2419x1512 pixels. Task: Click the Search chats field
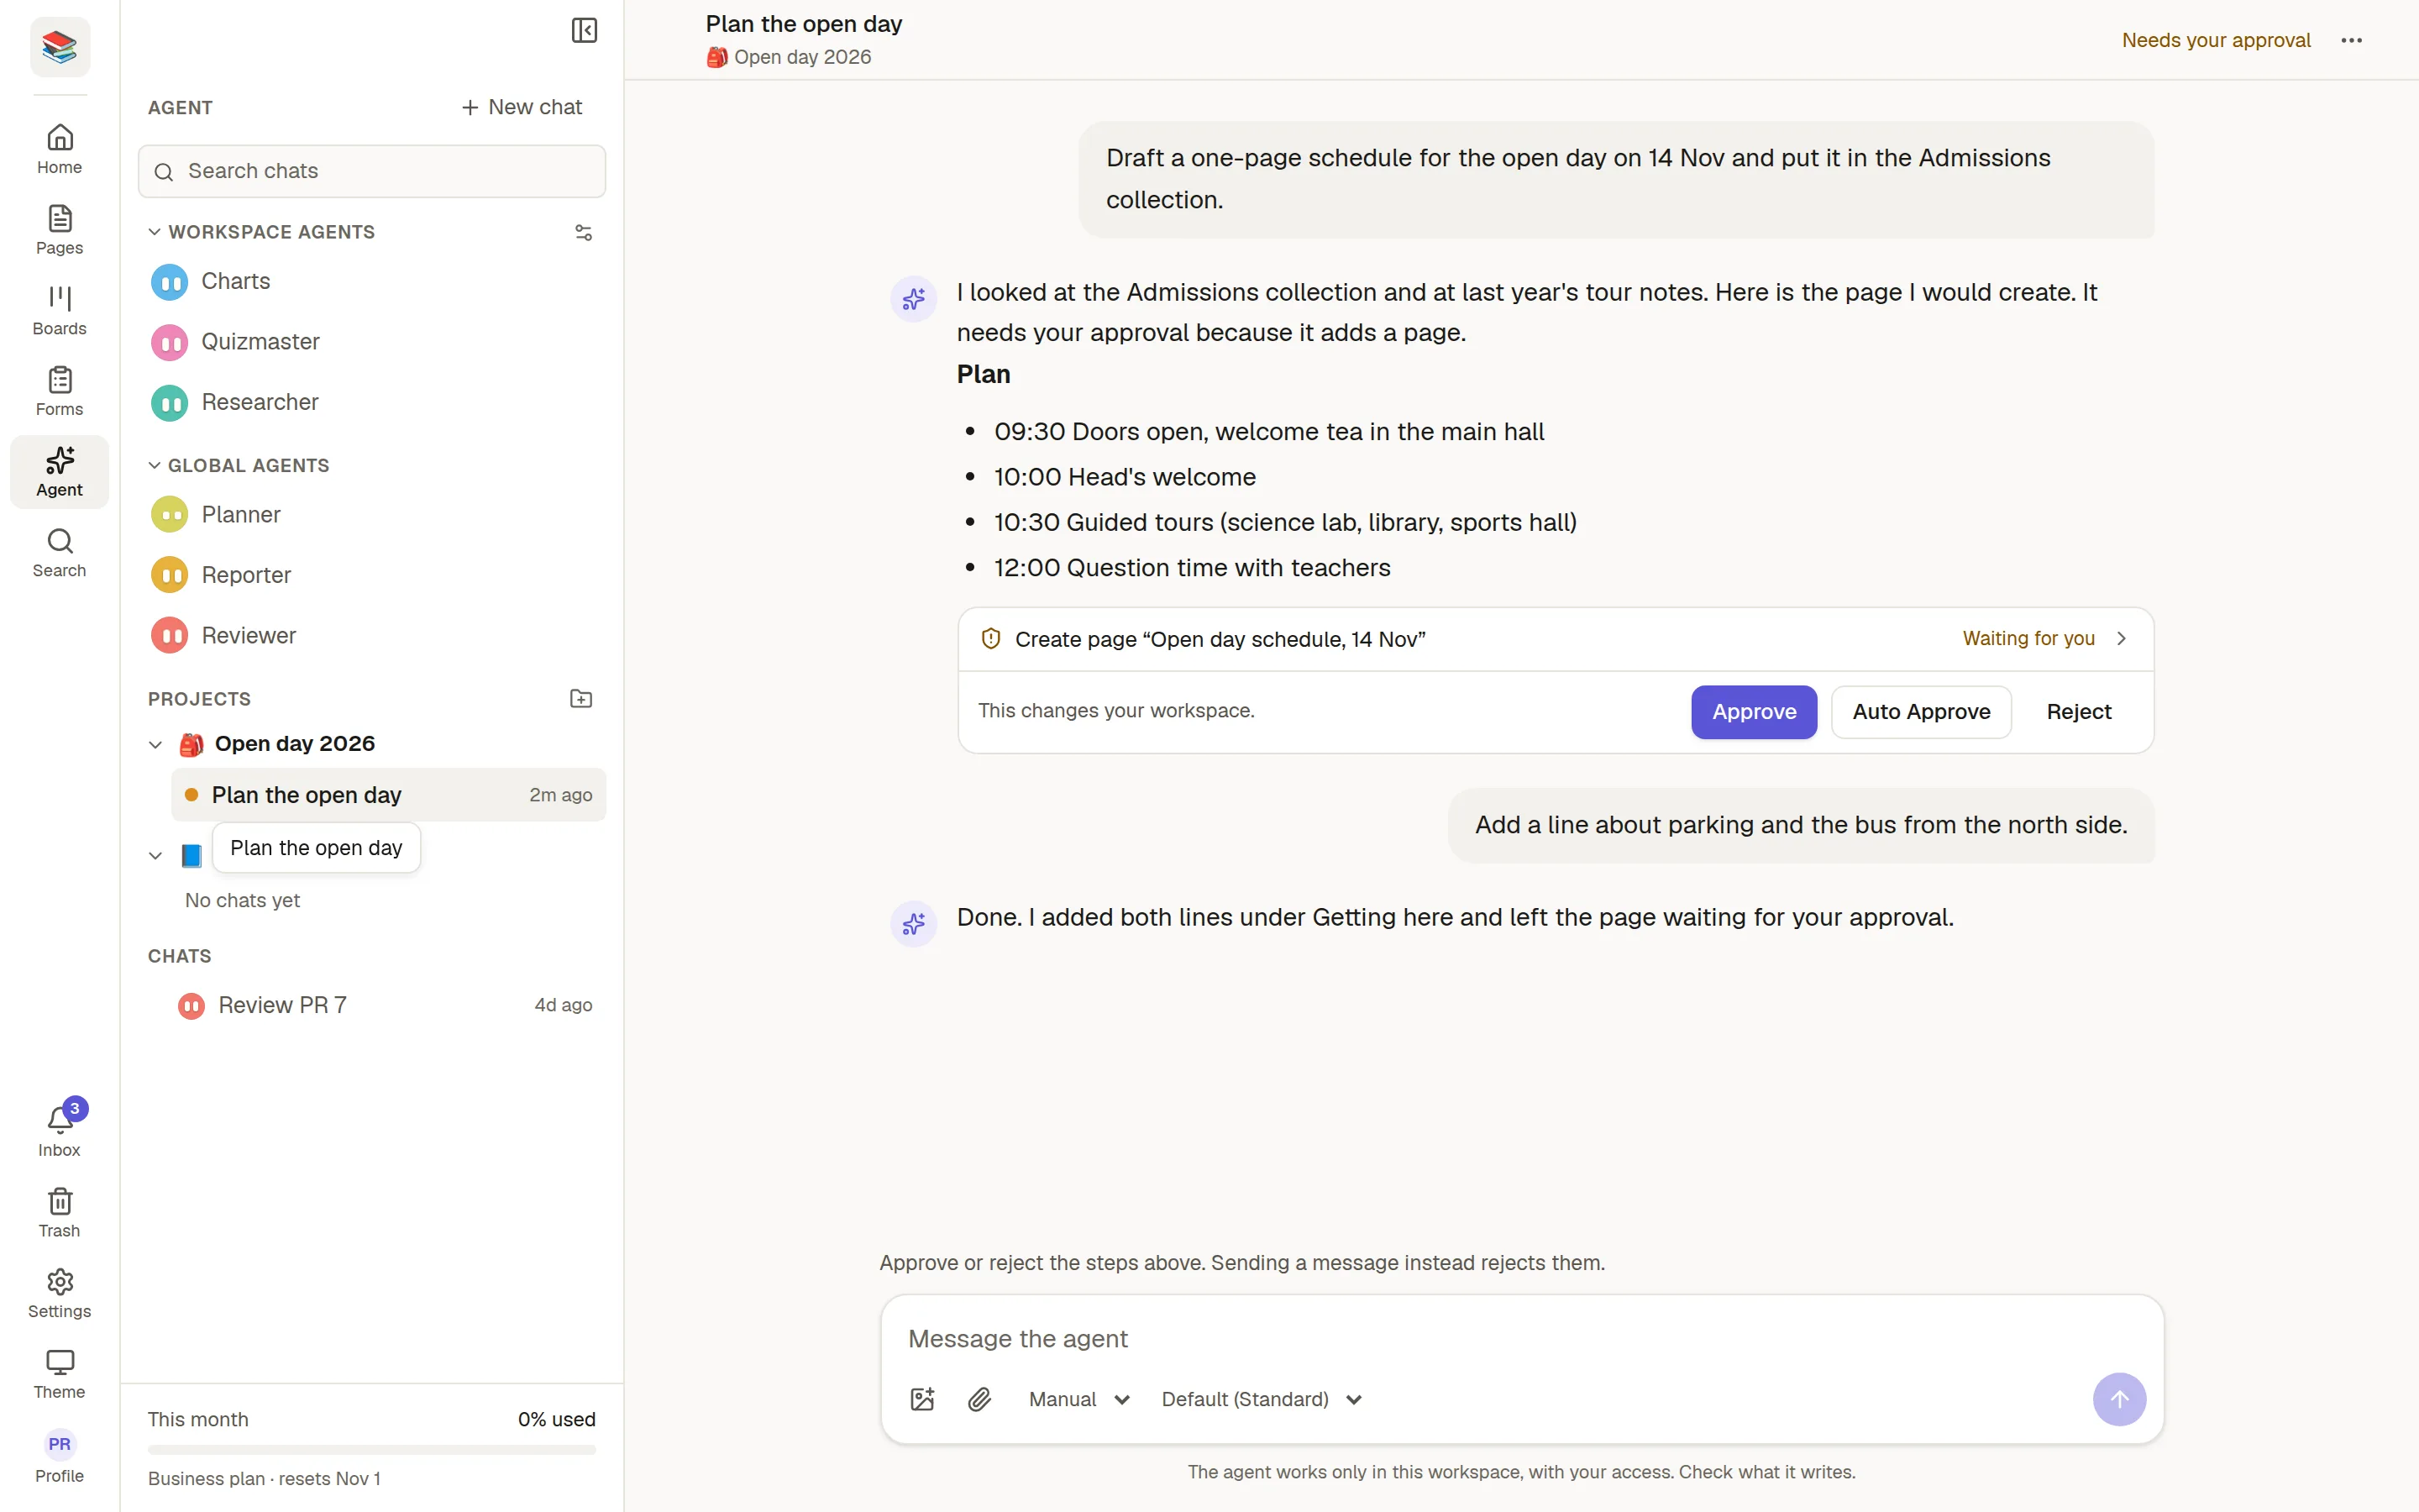372,171
